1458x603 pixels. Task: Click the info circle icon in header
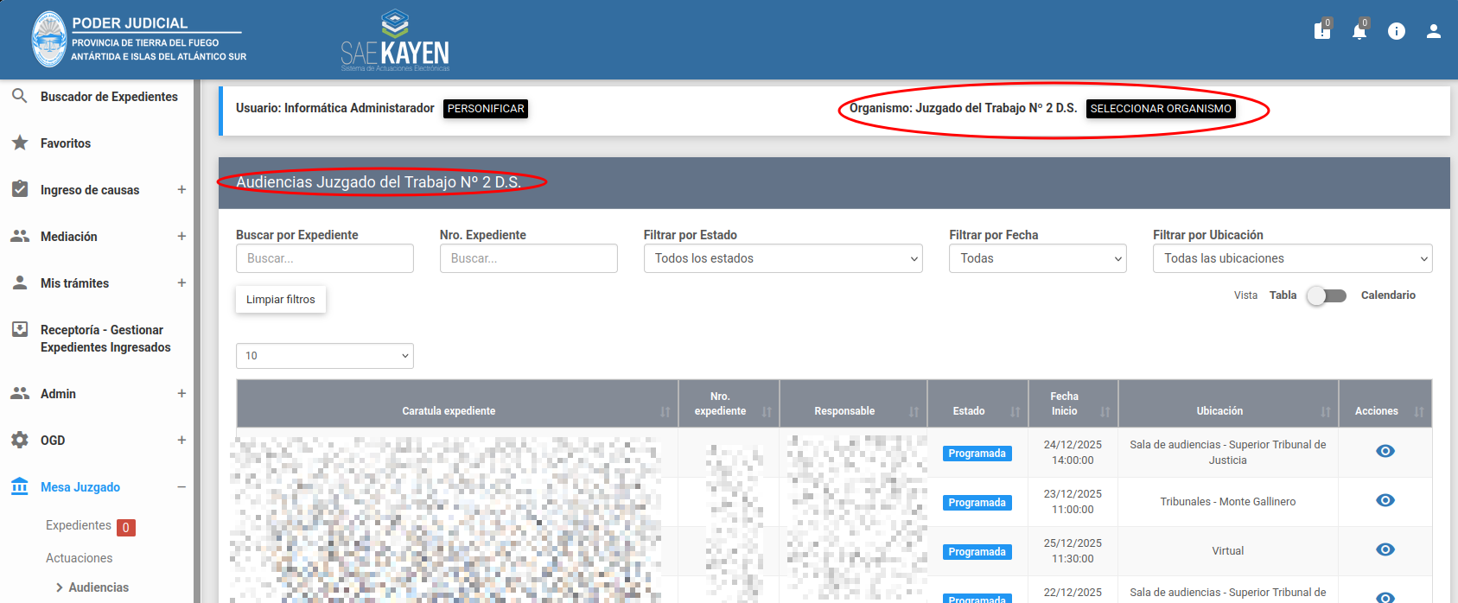point(1396,32)
